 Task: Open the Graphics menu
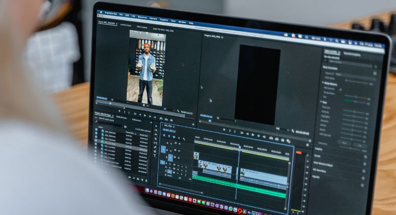coord(164,20)
